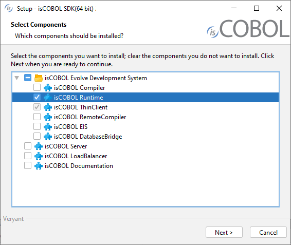Toggle the Evolve Development System parent checkbox

pyautogui.click(x=28, y=78)
